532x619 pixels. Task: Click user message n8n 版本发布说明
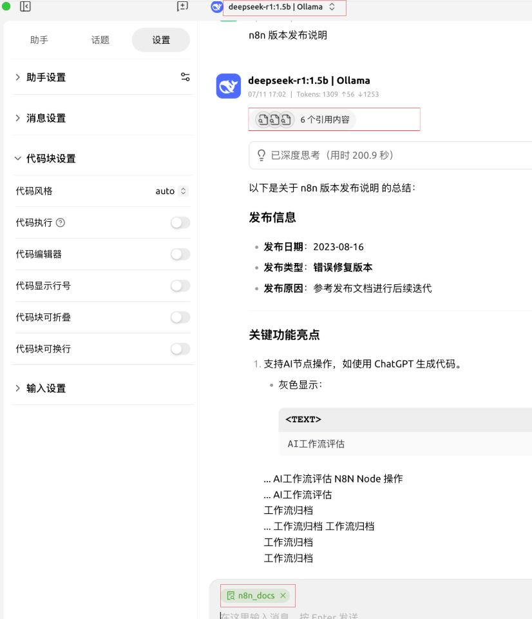click(x=288, y=35)
